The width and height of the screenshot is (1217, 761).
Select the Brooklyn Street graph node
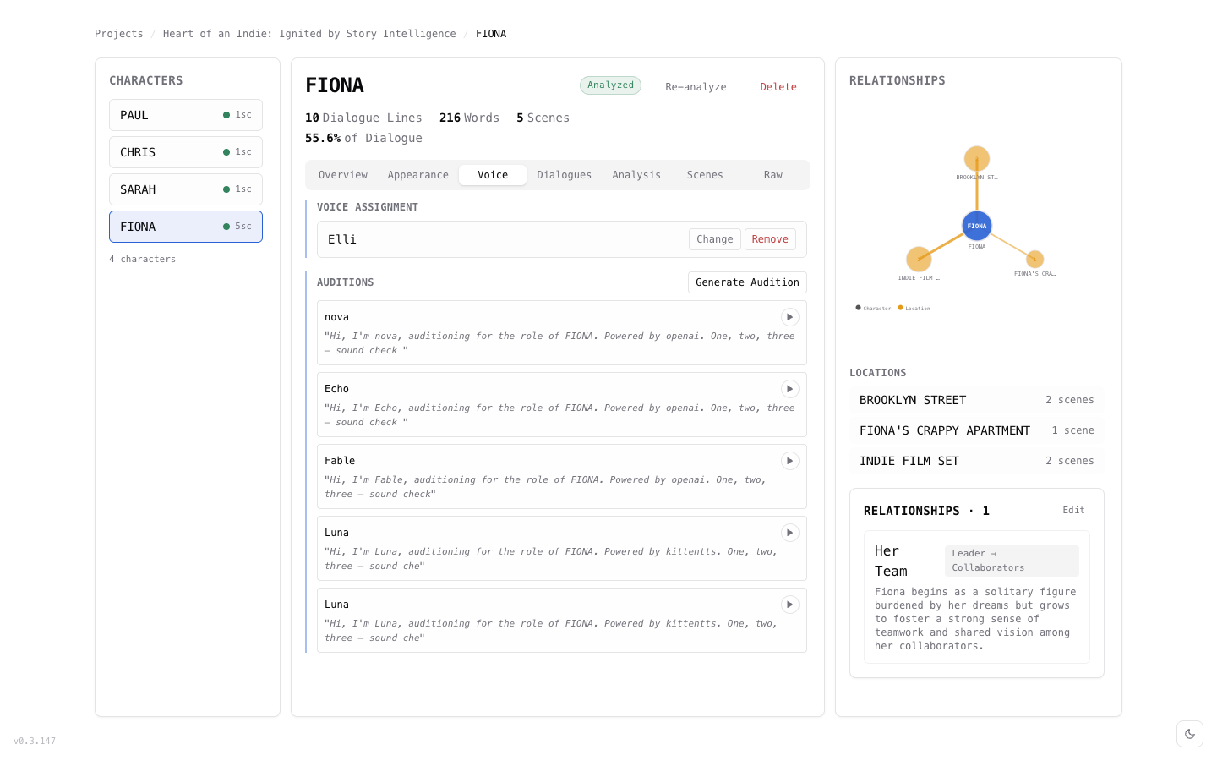tap(977, 159)
